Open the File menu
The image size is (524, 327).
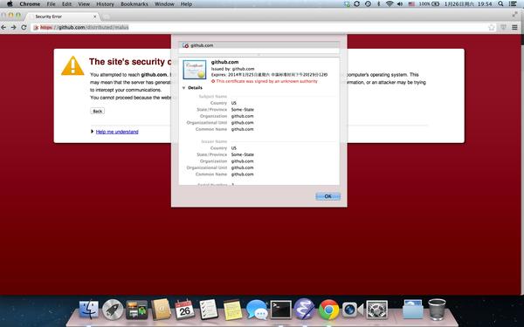52,4
